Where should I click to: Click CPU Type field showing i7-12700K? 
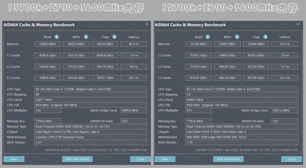click(x=242, y=89)
